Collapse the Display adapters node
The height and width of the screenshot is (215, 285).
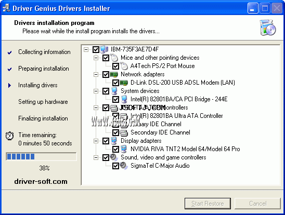click(x=96, y=141)
